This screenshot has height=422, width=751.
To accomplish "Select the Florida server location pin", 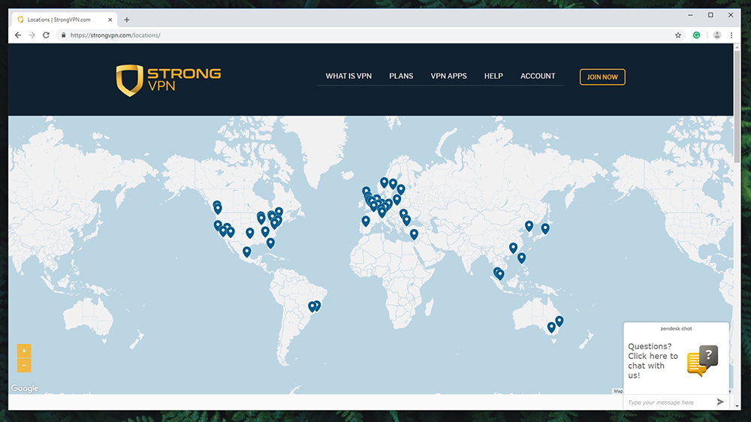I will click(x=270, y=243).
